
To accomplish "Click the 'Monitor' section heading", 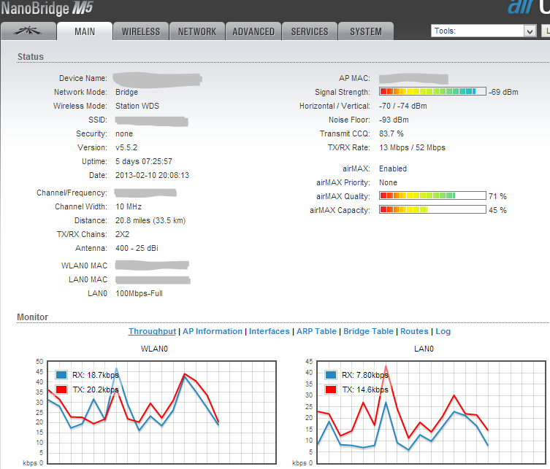I will coord(33,317).
